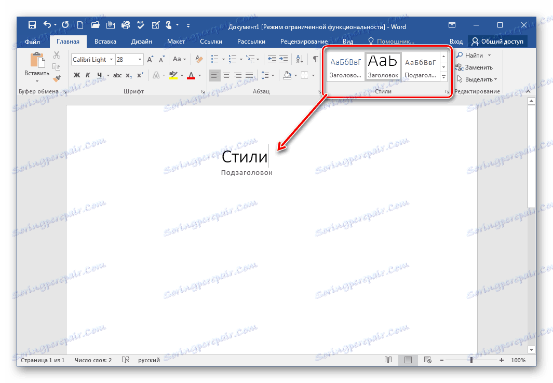Expand the Styles gallery with lower arrow

443,77
